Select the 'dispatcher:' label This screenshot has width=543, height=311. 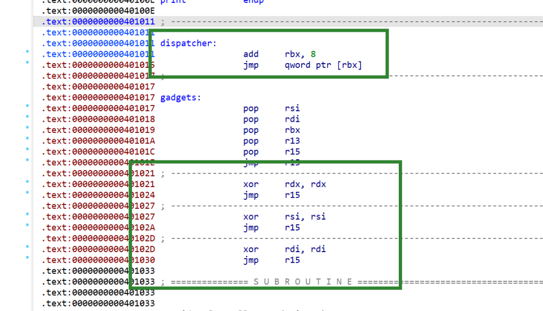[188, 43]
